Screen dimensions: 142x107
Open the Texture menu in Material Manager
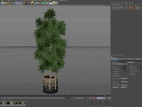(x=9, y=100)
